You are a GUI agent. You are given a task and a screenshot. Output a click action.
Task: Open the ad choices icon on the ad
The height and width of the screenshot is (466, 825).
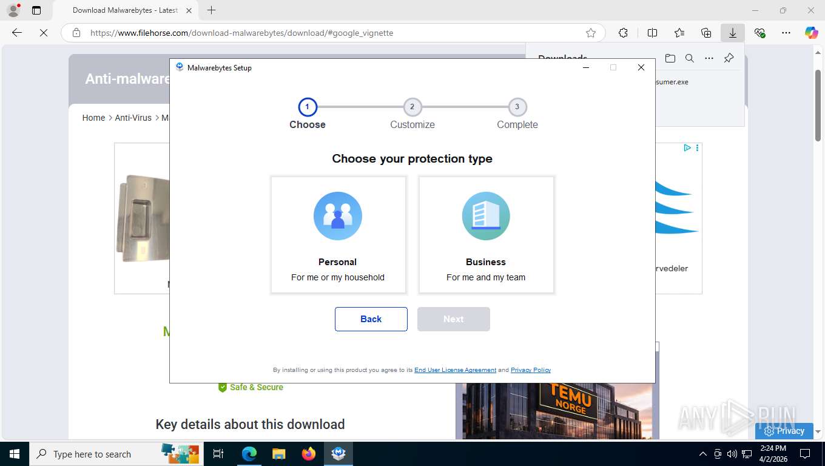coord(687,147)
